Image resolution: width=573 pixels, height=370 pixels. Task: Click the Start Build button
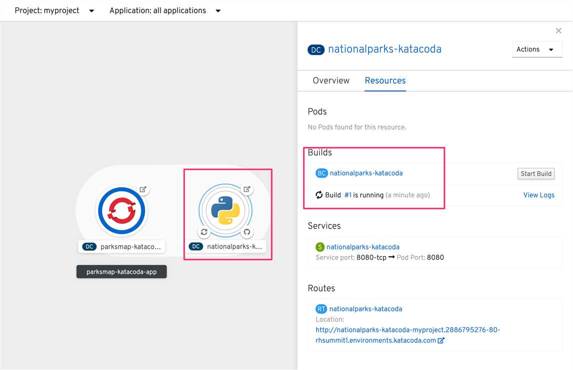pos(535,174)
